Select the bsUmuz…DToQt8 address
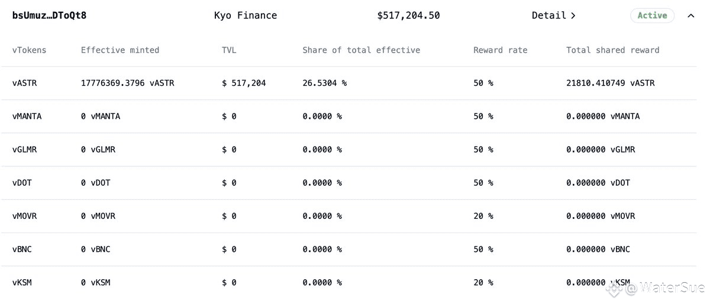 pyautogui.click(x=49, y=16)
